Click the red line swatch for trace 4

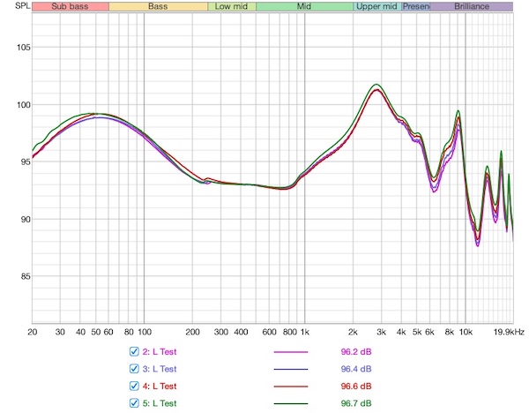click(291, 387)
